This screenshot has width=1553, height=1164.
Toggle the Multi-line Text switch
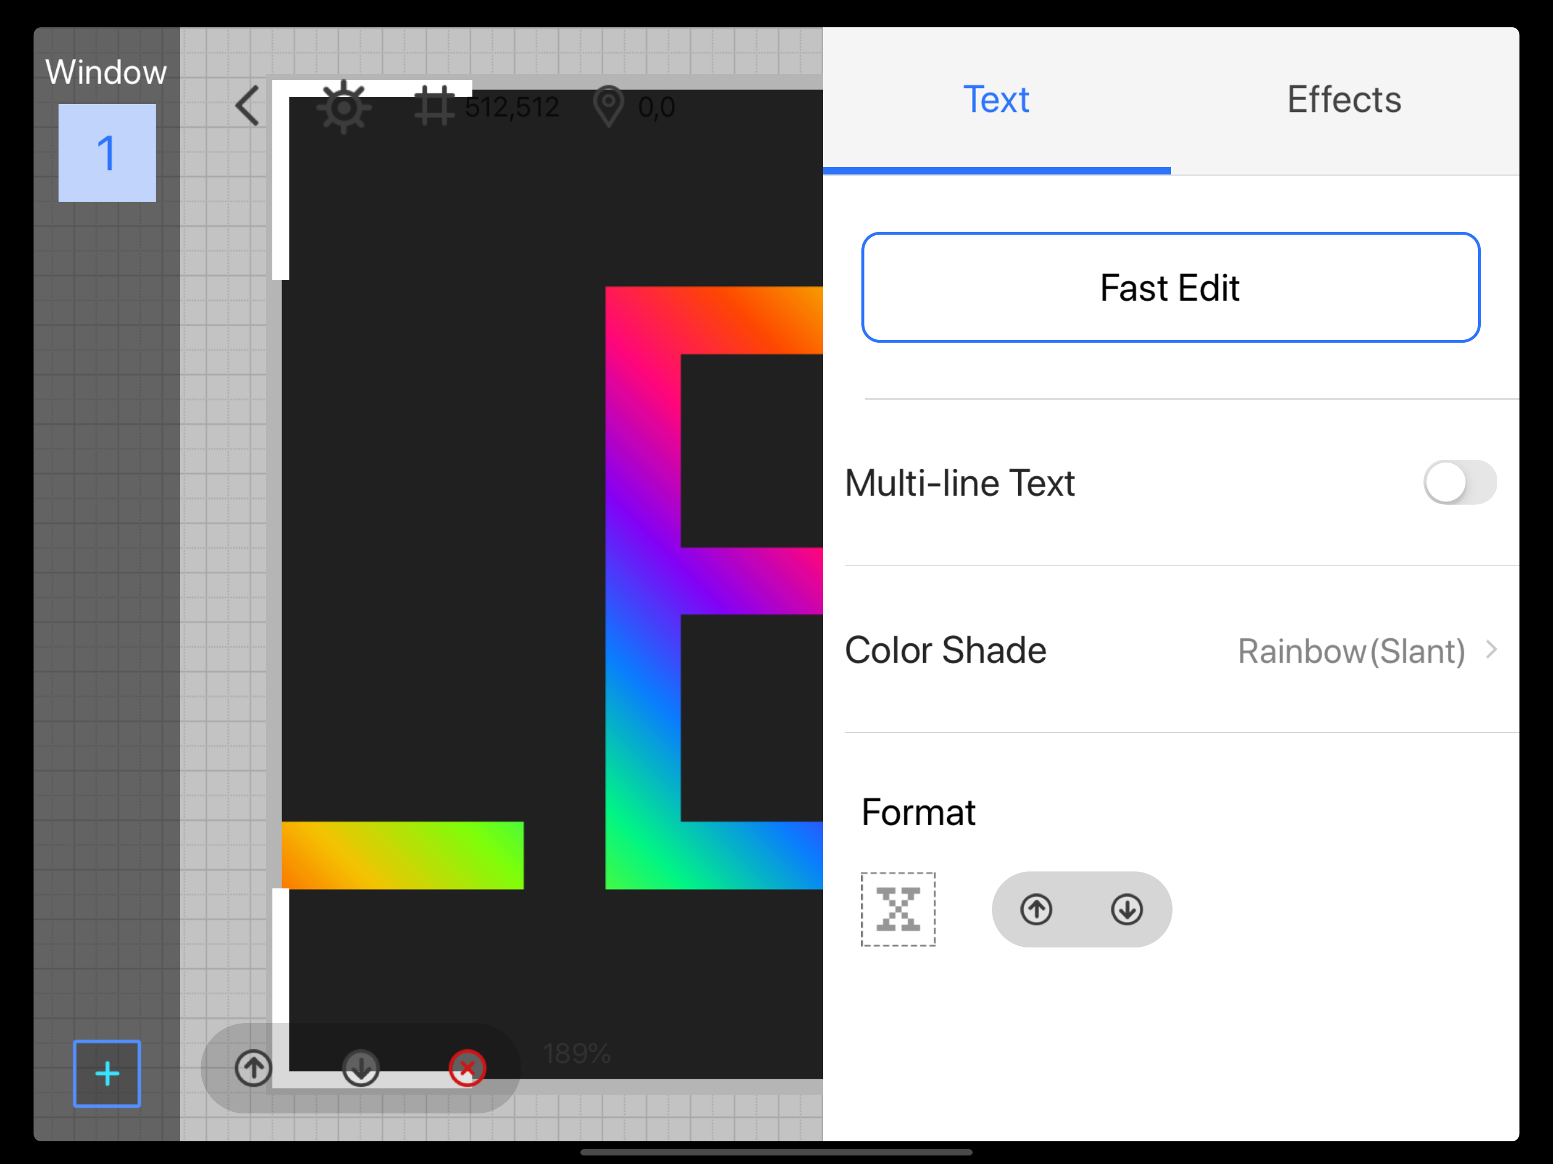click(1460, 483)
